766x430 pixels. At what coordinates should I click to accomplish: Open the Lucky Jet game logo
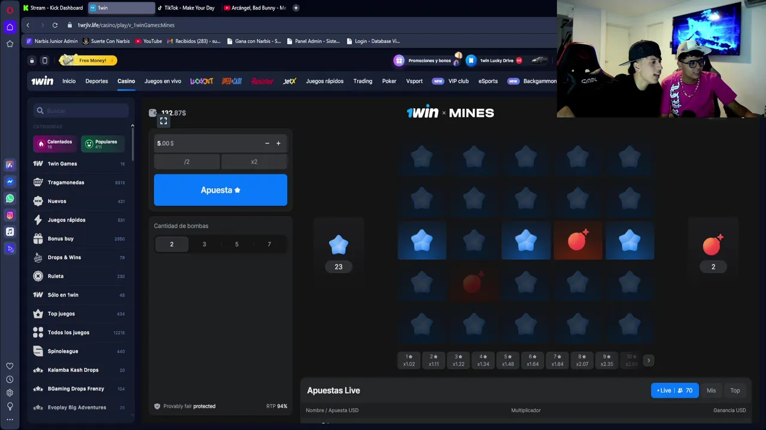coord(202,81)
